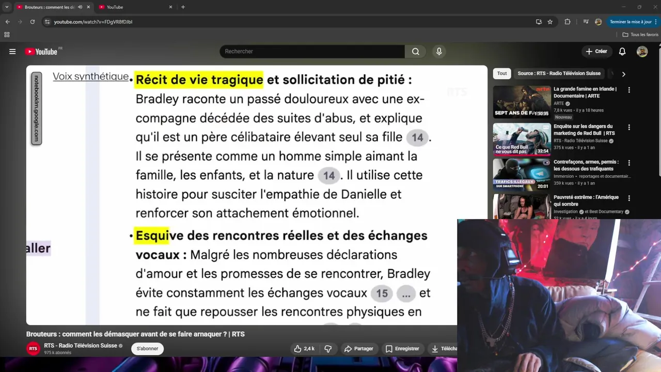Click the youtube.com address bar URL
661x372 pixels.
pyautogui.click(x=93, y=22)
